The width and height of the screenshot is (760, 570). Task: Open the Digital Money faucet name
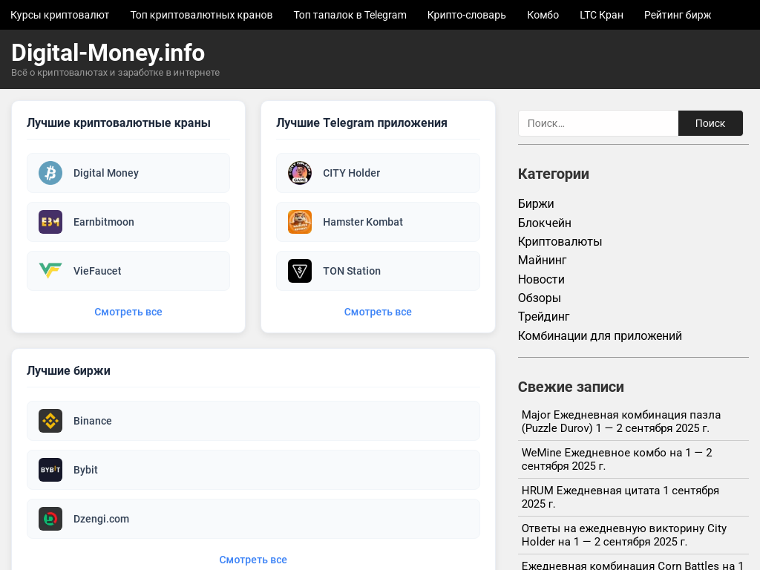coord(105,173)
